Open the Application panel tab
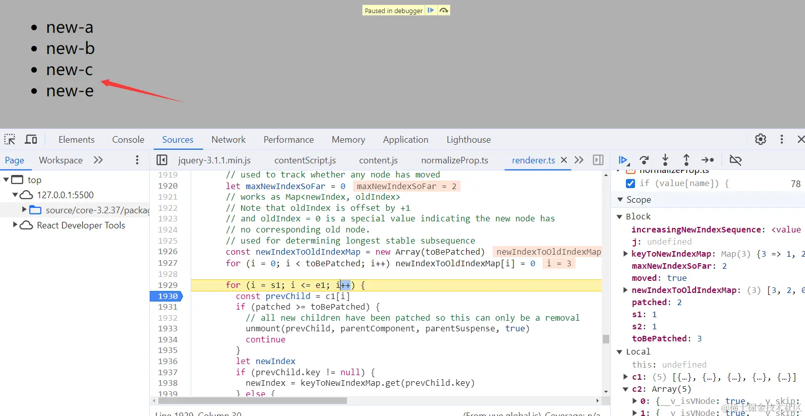This screenshot has height=416, width=805. pyautogui.click(x=406, y=140)
